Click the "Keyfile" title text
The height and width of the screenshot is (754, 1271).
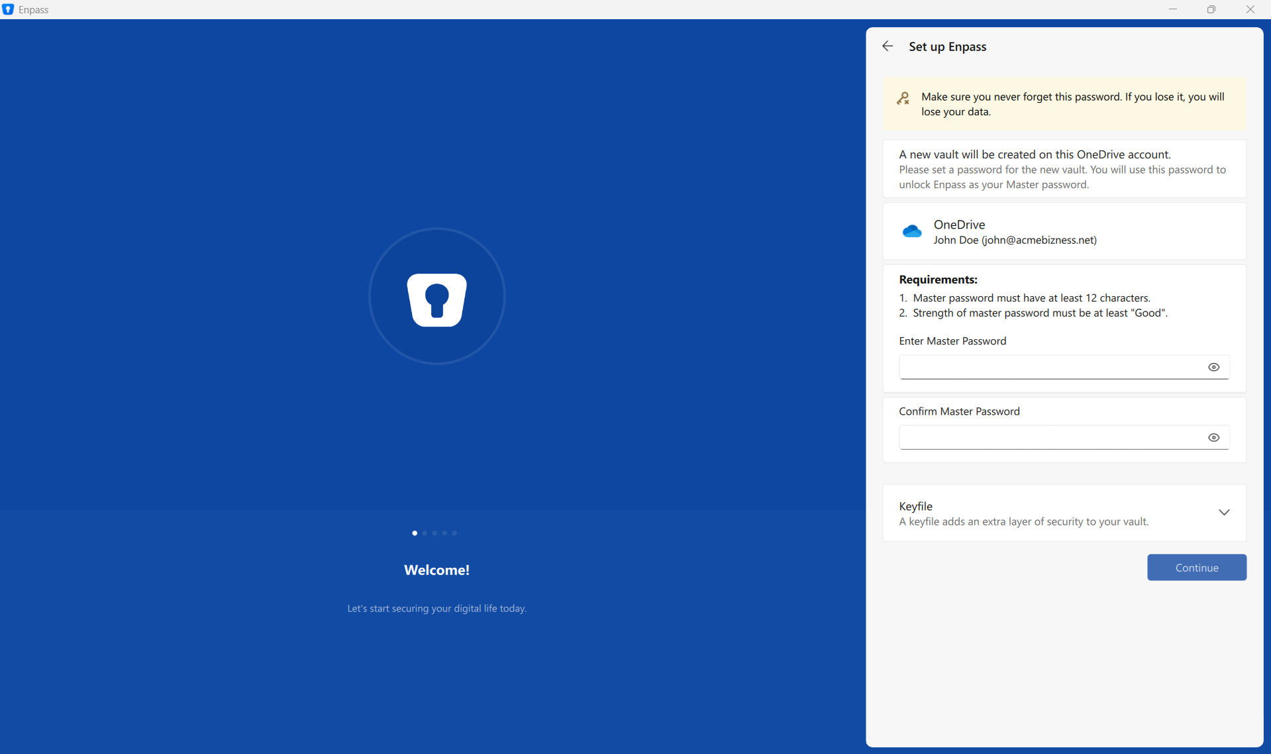pos(915,506)
